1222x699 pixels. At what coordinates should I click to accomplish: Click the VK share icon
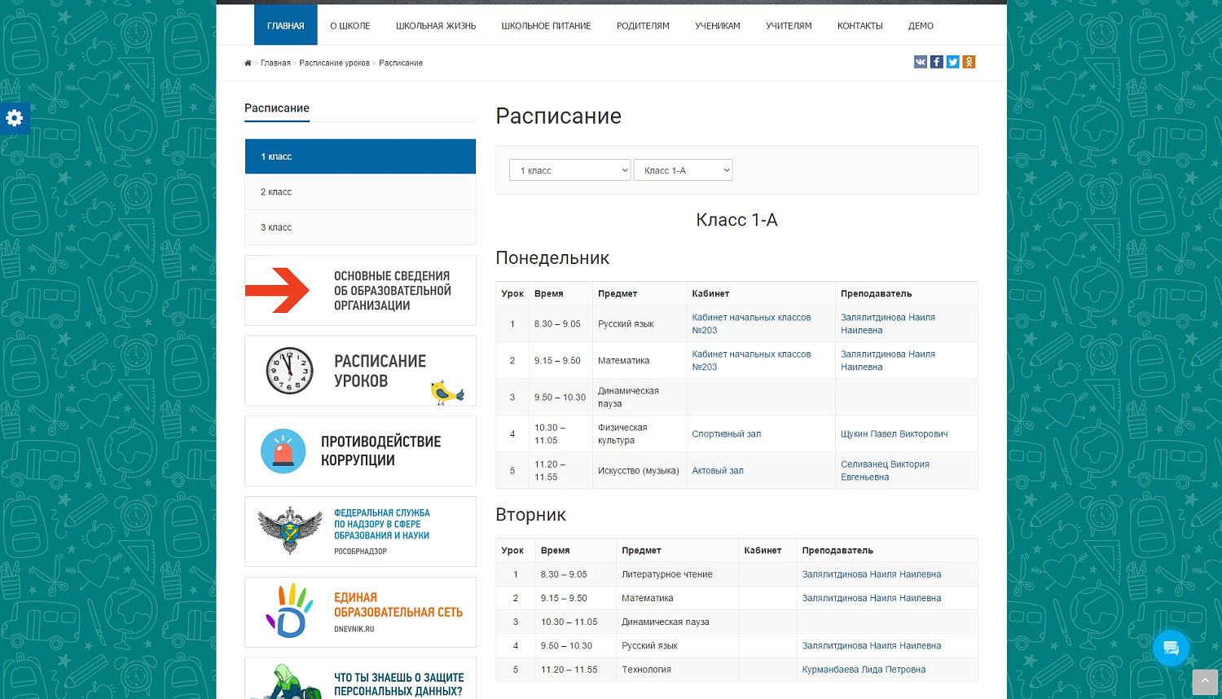920,61
